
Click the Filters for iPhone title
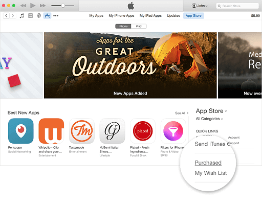172,148
